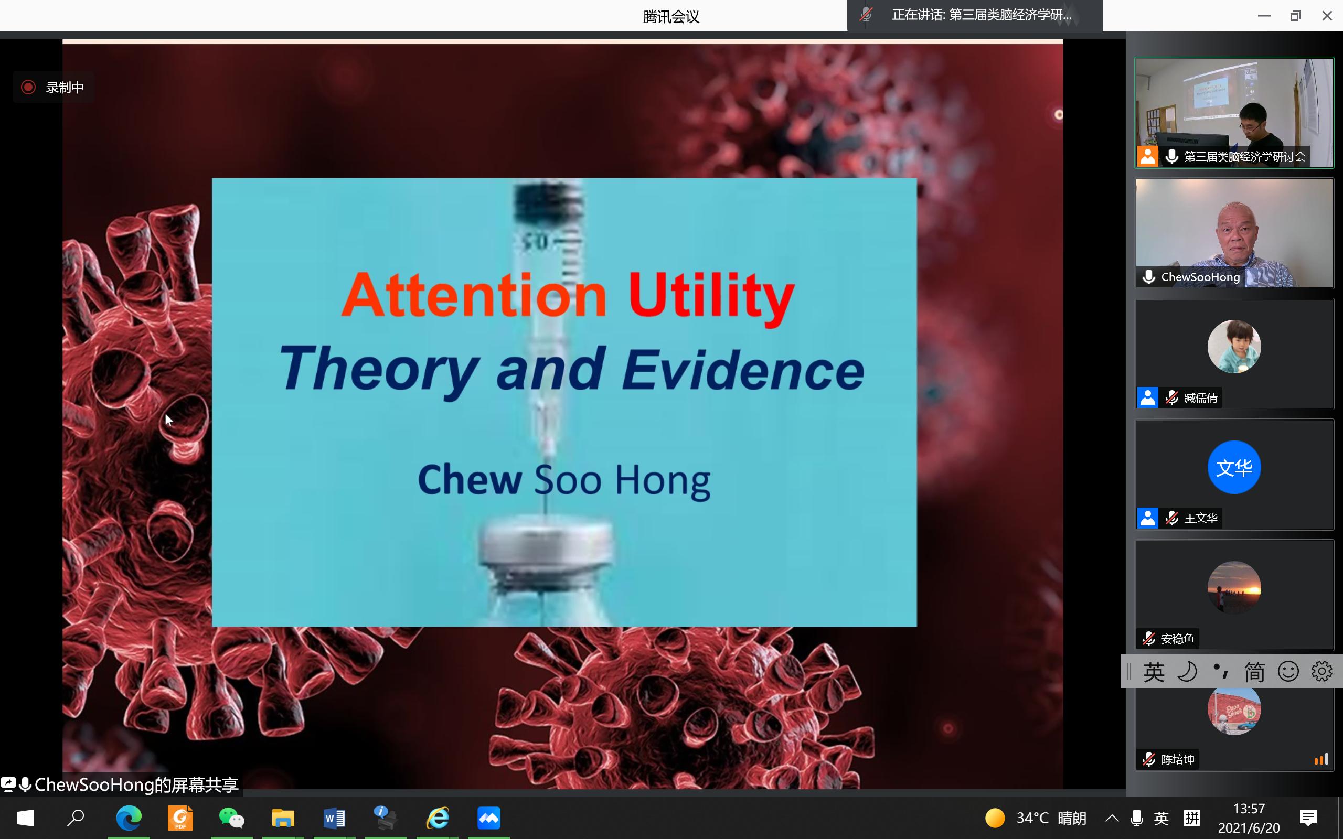Screen dimensions: 1343x839
Task: Open WeChat from the taskbar
Action: (231, 818)
